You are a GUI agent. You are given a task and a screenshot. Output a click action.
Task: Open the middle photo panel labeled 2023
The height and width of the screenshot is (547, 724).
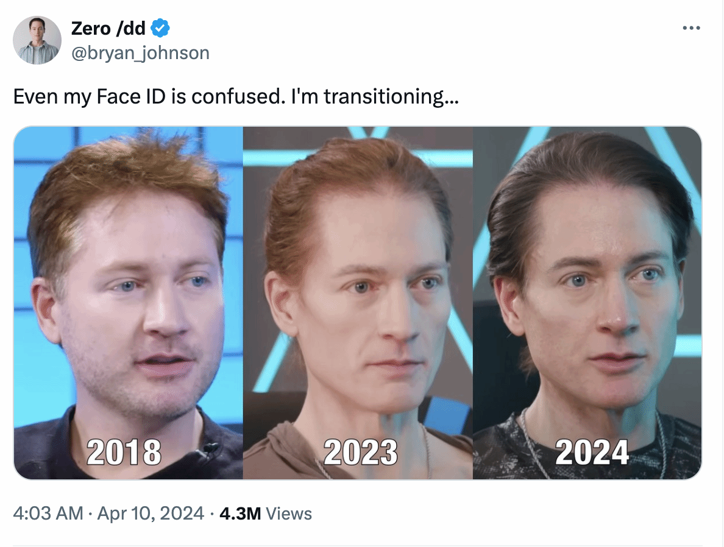point(358,303)
